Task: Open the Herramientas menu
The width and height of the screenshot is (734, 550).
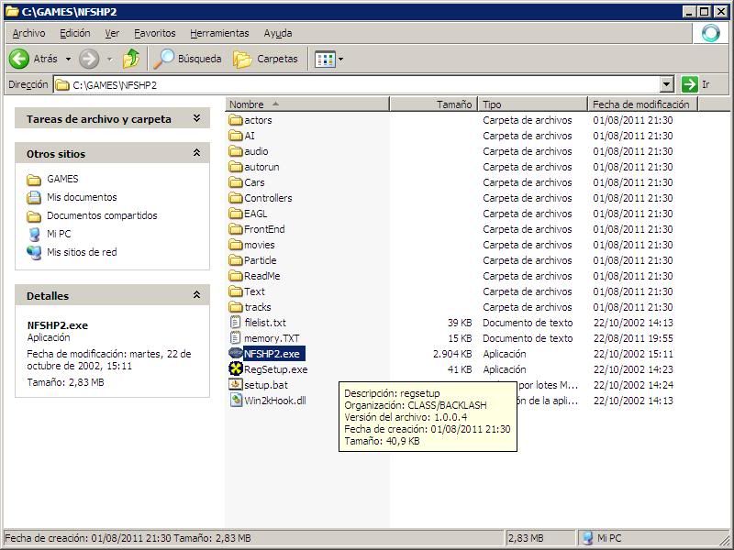Action: pos(219,33)
